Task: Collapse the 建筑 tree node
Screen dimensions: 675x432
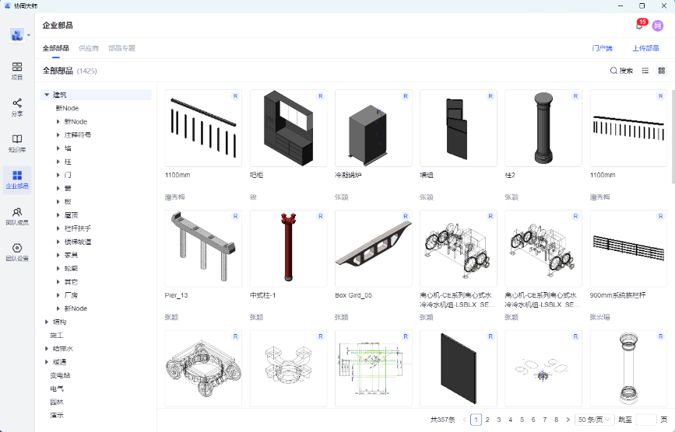Action: coord(46,95)
